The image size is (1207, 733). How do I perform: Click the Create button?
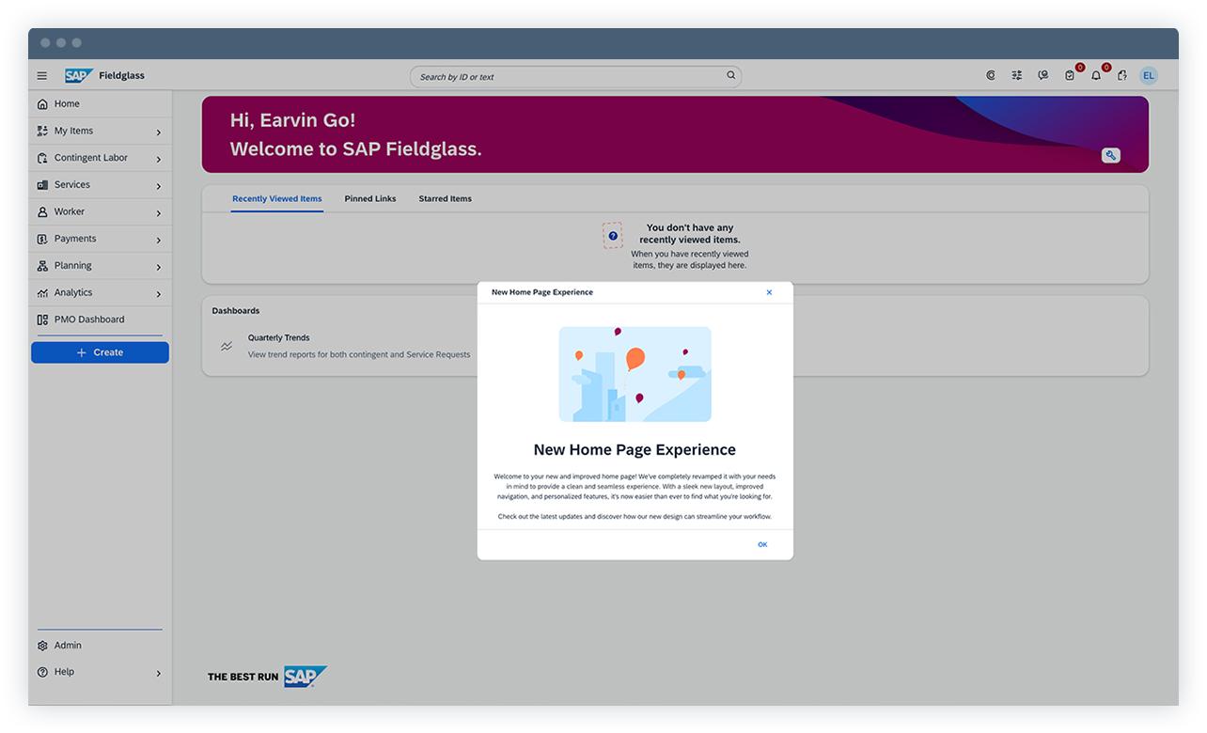click(x=100, y=351)
